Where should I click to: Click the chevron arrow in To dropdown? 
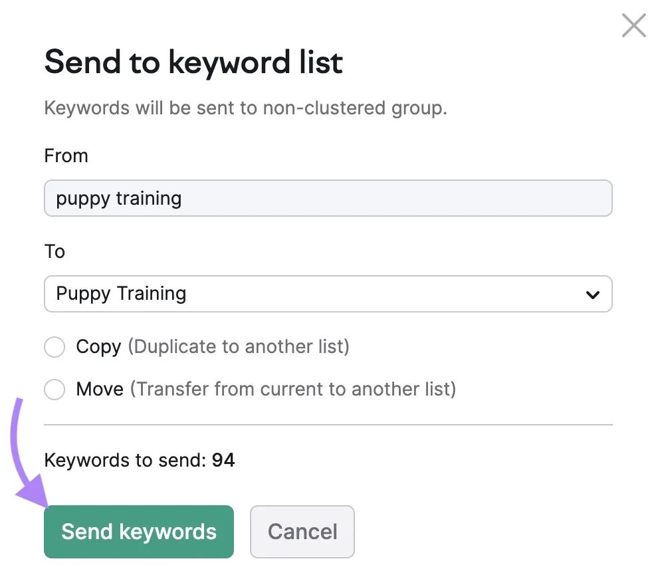(x=593, y=294)
